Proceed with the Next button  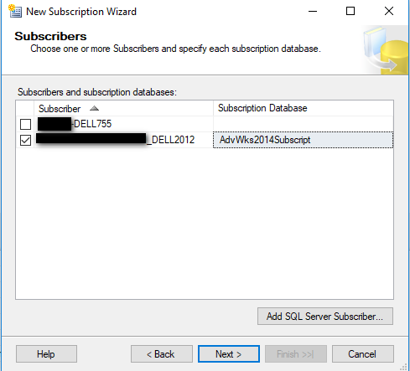pyautogui.click(x=229, y=354)
